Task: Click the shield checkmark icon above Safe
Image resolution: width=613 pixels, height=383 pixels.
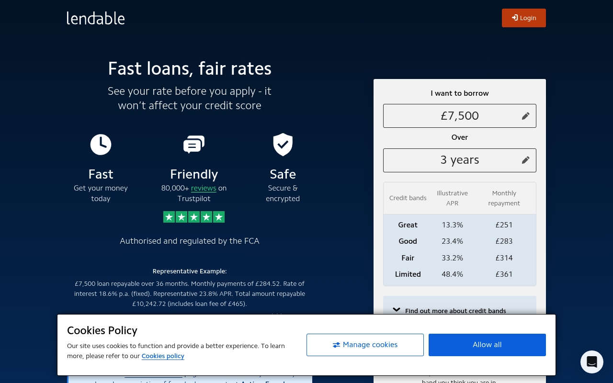Action: coord(283,145)
